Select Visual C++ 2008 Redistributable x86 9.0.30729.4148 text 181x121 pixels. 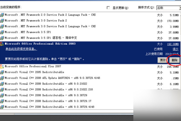pos(49,107)
